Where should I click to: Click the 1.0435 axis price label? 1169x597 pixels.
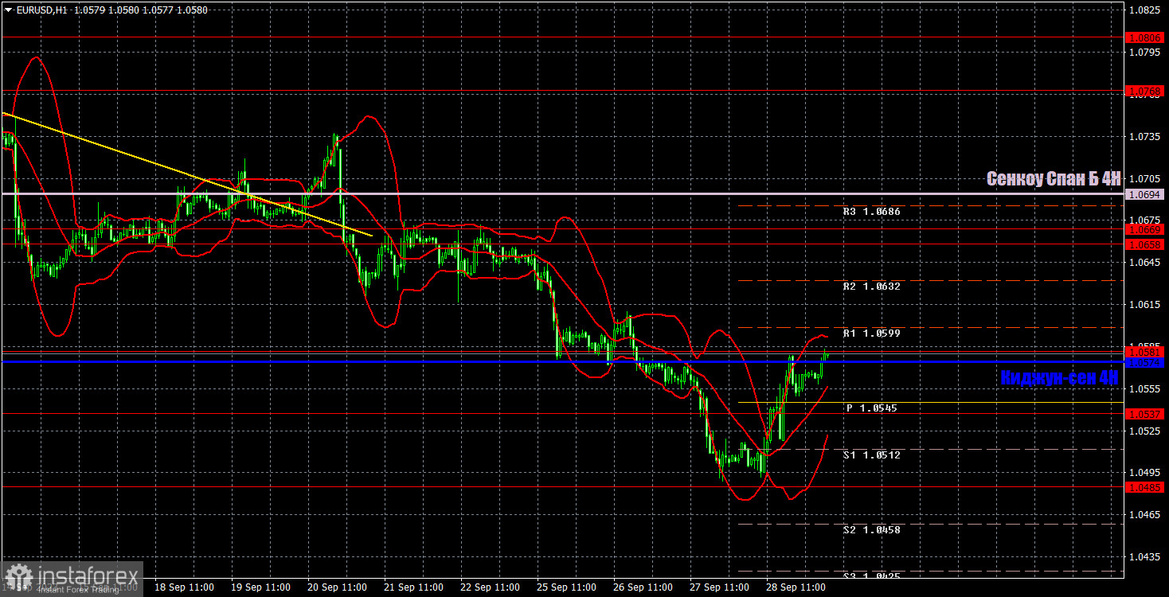[x=1146, y=557]
